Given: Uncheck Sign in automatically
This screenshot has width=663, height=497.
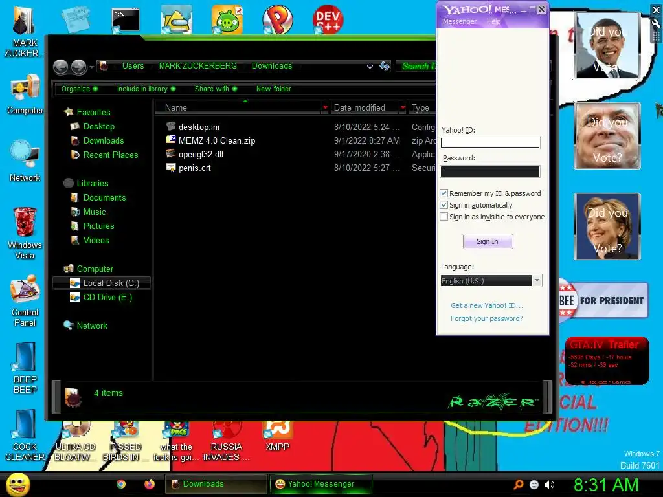Looking at the screenshot, I should 444,205.
